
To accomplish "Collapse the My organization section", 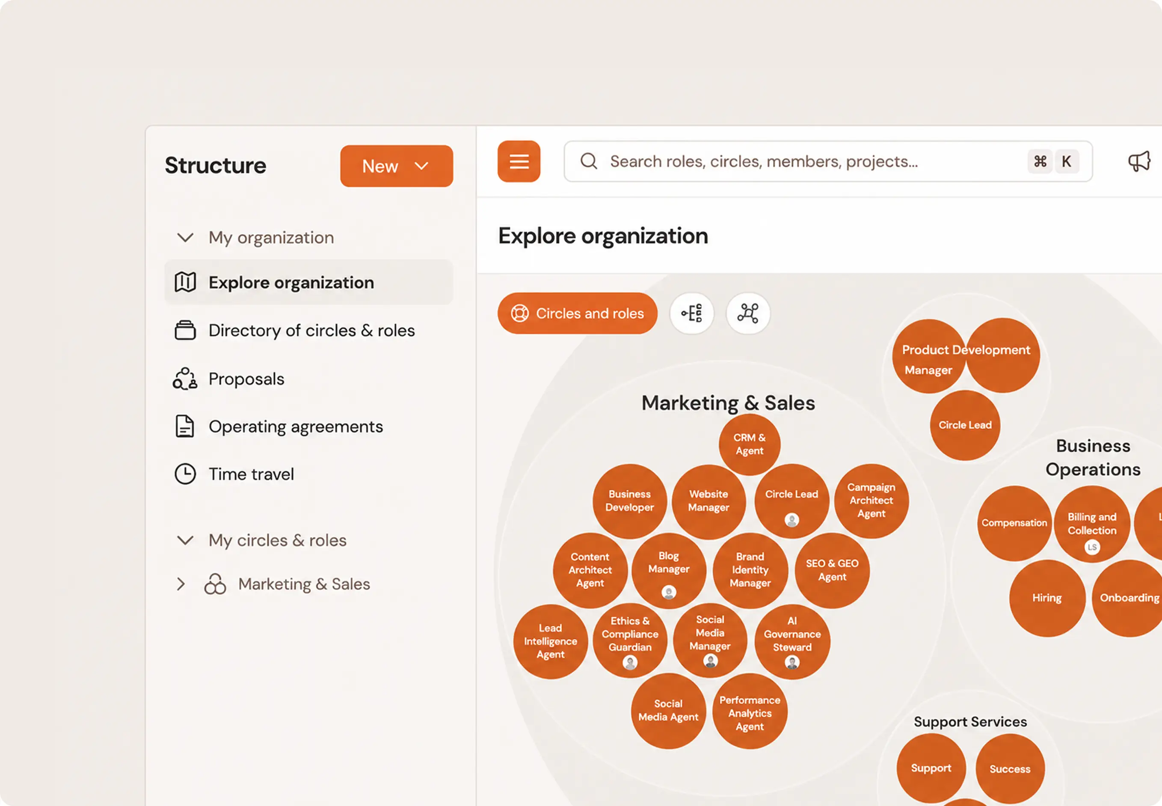I will 185,237.
